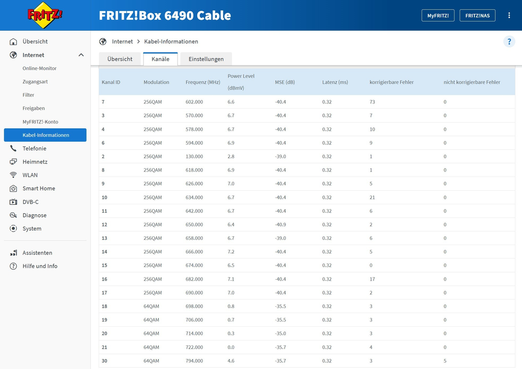Collapse the Internet menu chevron
This screenshot has height=369, width=522.
[x=81, y=55]
